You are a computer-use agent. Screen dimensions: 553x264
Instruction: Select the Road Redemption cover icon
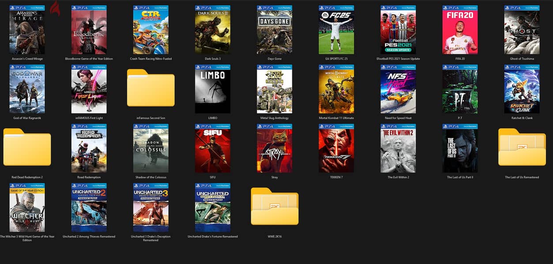[x=89, y=148]
